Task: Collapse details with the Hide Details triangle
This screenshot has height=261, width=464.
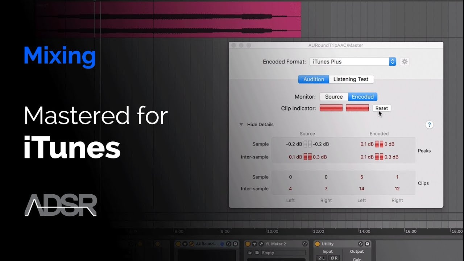Action: (241, 124)
